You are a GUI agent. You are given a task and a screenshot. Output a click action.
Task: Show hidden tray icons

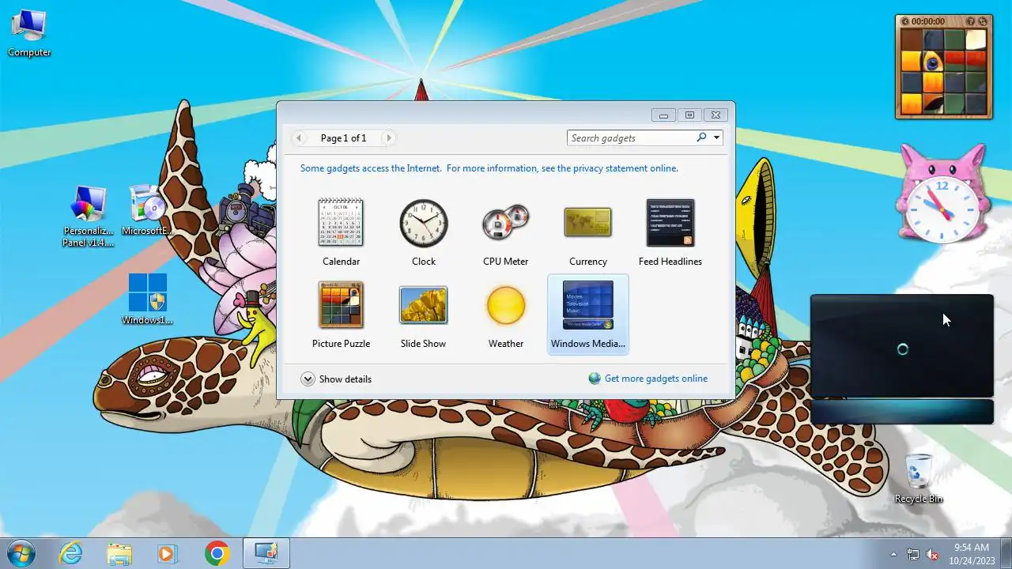point(893,554)
